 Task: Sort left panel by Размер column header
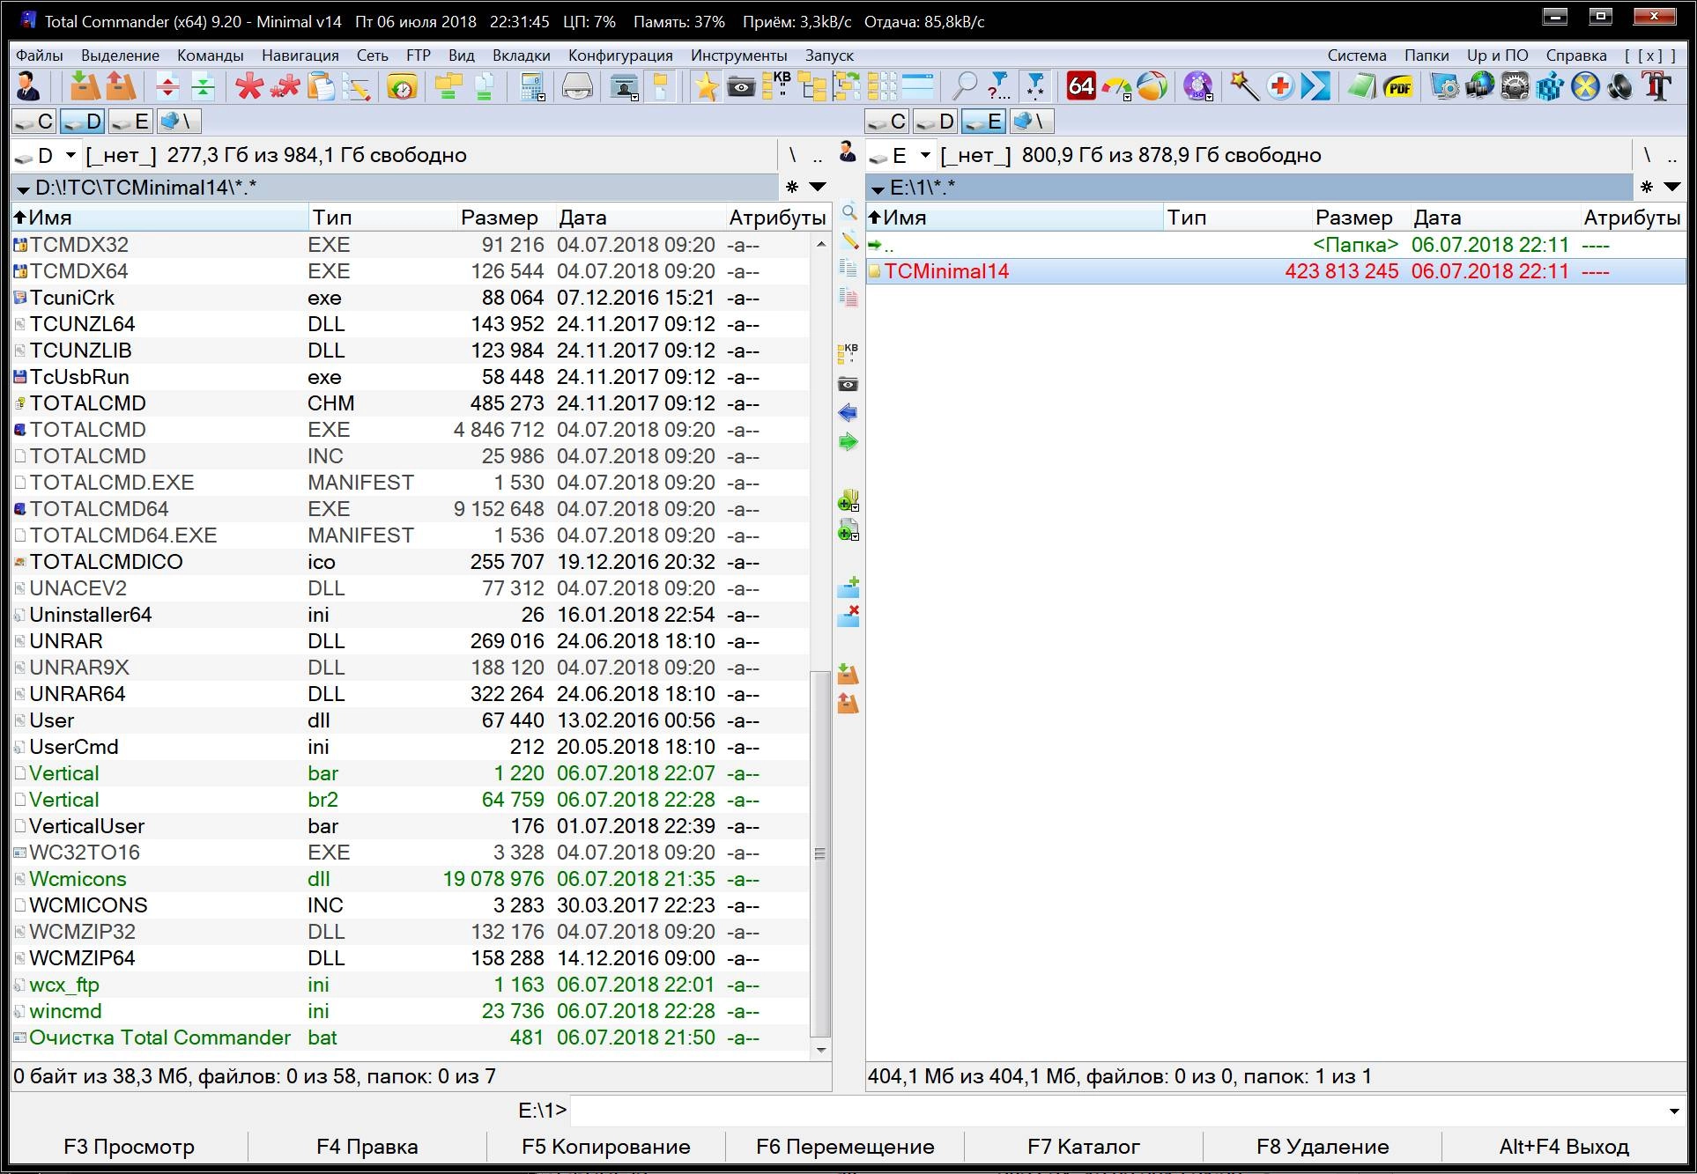tap(500, 218)
